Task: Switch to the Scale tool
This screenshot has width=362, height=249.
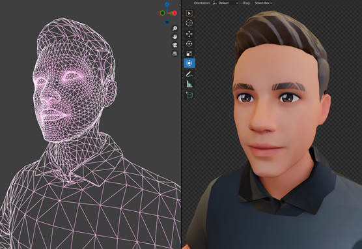Action: (x=189, y=53)
